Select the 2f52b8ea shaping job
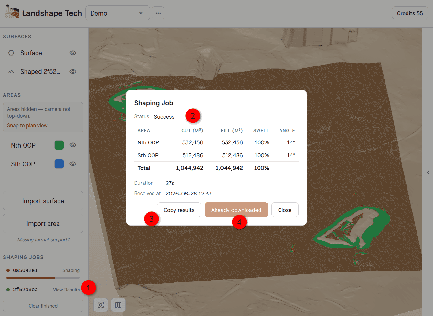Screen dimensions: 433x316 (25, 290)
